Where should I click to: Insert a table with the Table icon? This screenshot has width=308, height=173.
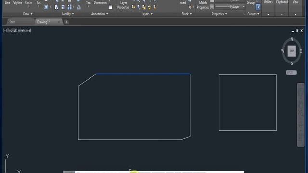pos(110,7)
